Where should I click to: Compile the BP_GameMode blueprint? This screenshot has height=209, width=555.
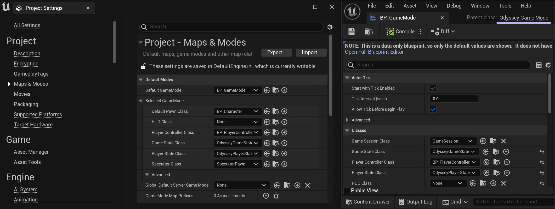(401, 32)
